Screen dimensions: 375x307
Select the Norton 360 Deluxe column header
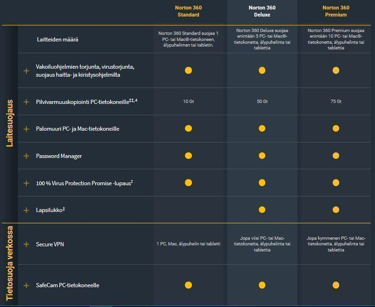pyautogui.click(x=262, y=11)
